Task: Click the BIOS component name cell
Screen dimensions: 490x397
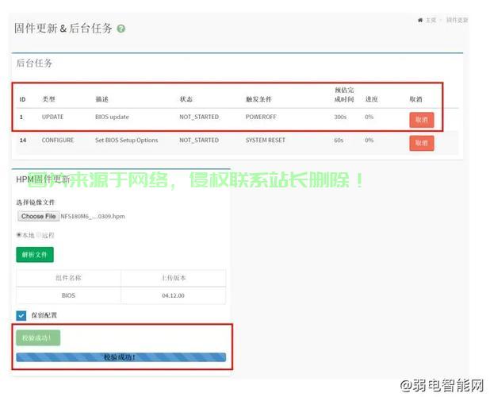Action: tap(68, 295)
